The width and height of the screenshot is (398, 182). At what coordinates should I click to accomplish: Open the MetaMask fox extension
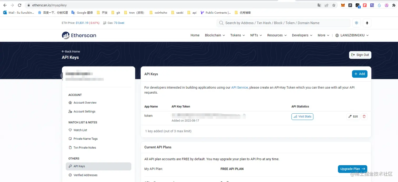[343, 5]
